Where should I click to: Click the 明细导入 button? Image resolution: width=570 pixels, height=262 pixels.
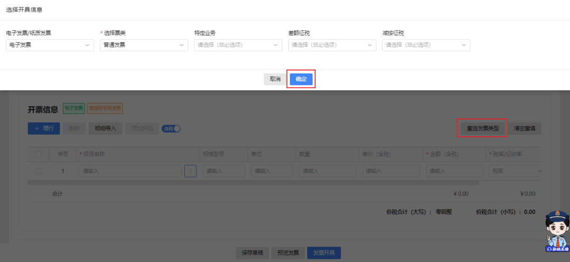tap(106, 128)
